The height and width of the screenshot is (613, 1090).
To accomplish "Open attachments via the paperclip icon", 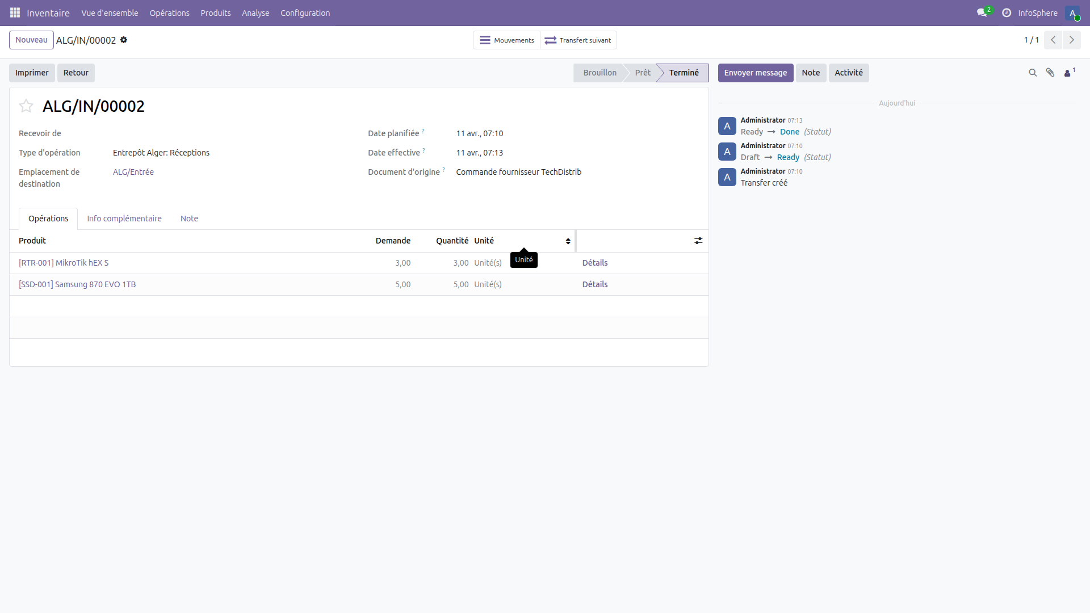I will (1050, 73).
